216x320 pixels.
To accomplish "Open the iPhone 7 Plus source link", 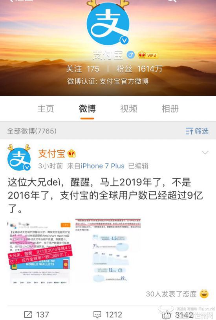I will (103, 166).
